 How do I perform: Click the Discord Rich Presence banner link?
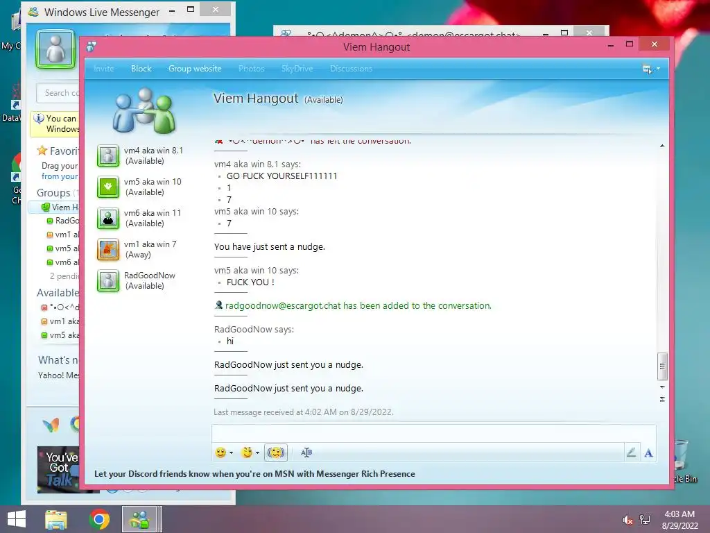[x=254, y=473]
